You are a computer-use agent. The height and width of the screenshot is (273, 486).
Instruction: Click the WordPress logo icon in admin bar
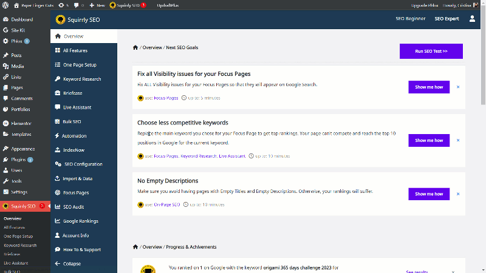click(5, 5)
